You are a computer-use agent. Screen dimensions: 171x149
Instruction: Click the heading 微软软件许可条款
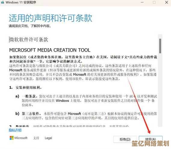tap(29, 40)
